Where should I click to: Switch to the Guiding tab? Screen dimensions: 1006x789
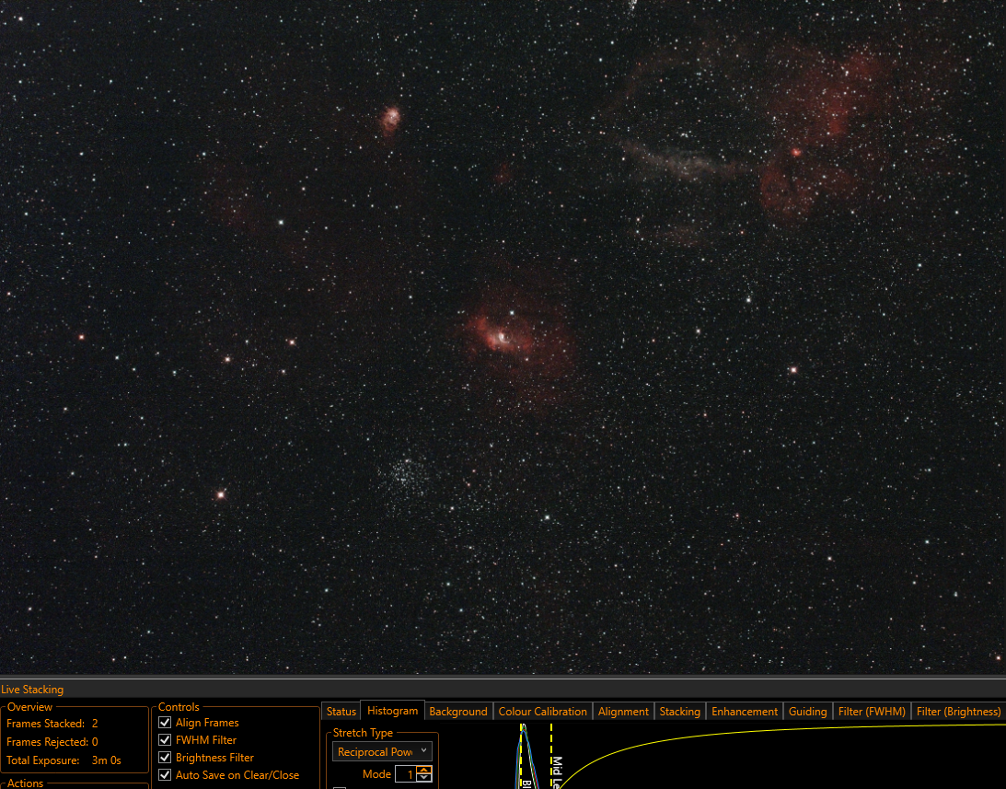[x=807, y=712]
